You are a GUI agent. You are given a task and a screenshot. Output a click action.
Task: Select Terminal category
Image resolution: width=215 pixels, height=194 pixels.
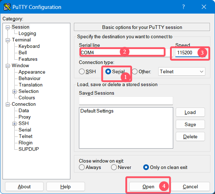pyautogui.click(x=21, y=40)
